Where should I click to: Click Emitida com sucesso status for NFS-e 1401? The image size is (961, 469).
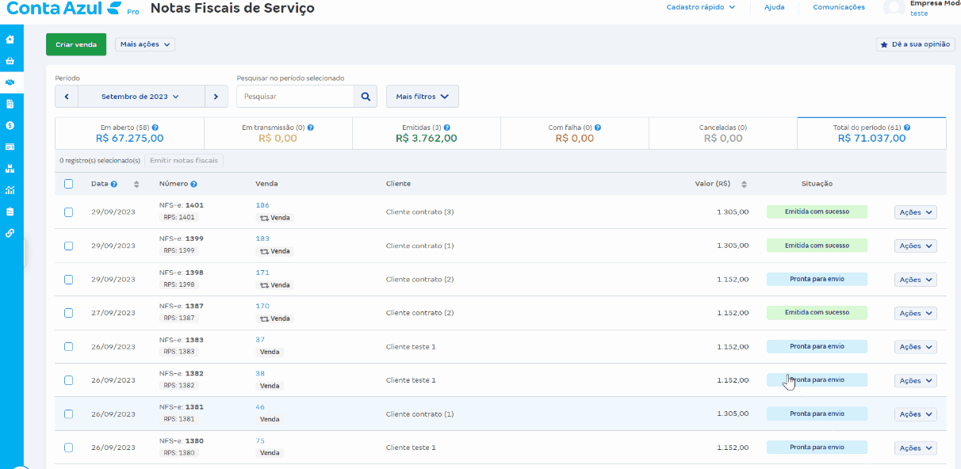coord(817,212)
